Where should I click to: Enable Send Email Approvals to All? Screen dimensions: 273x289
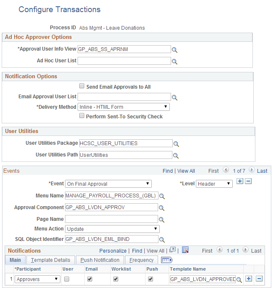click(x=82, y=86)
